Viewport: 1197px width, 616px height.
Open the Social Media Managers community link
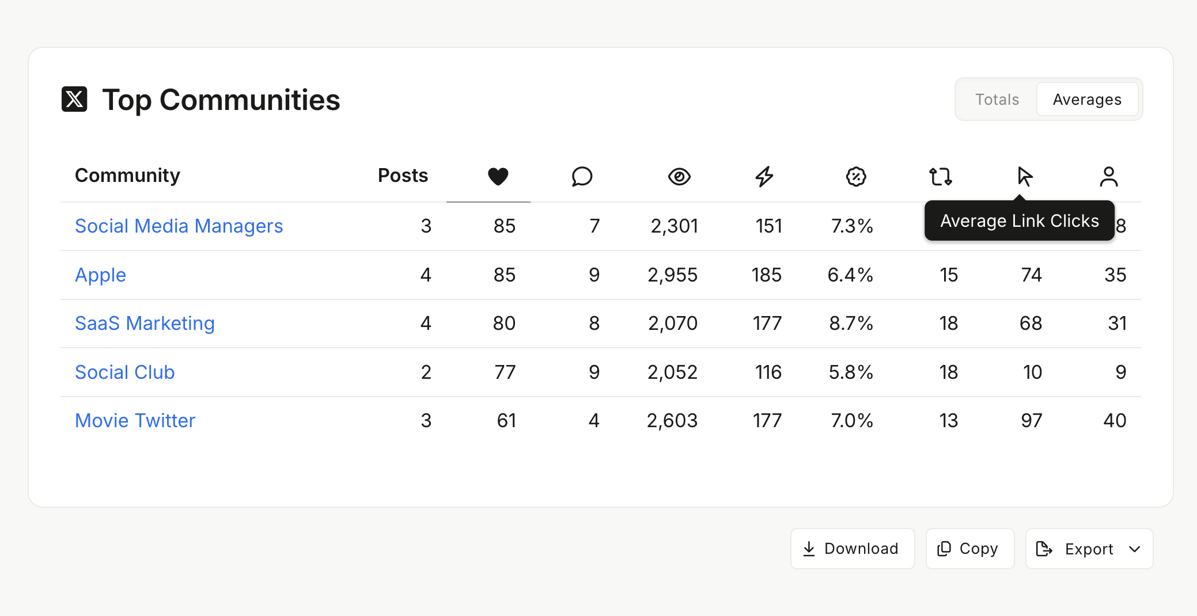tap(179, 226)
